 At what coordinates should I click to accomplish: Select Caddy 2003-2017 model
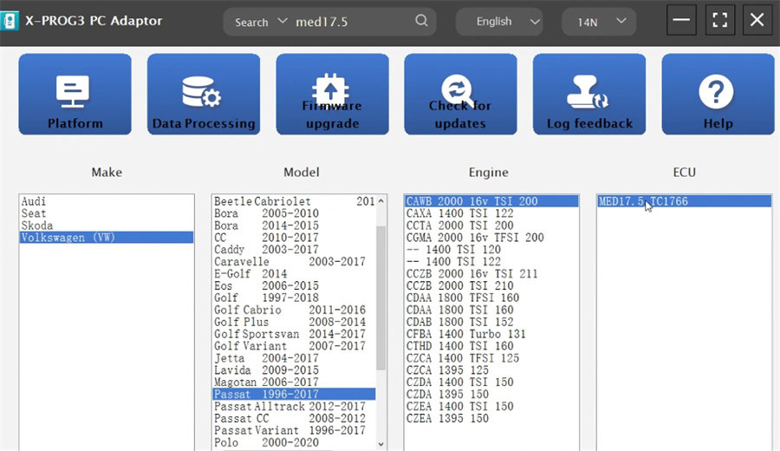tap(294, 250)
